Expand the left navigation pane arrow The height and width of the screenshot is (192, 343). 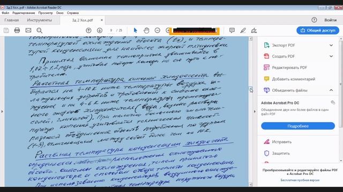[x=2, y=111]
